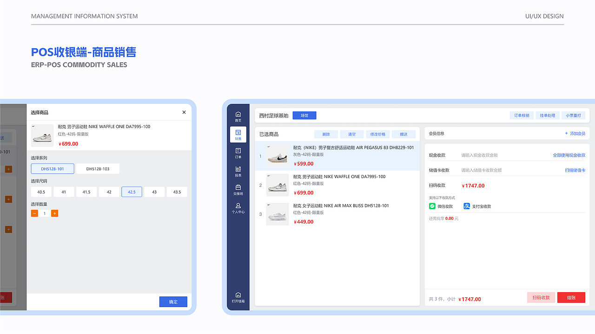Click the 场馆 venue tag button
Image resolution: width=595 pixels, height=334 pixels.
[x=304, y=116]
